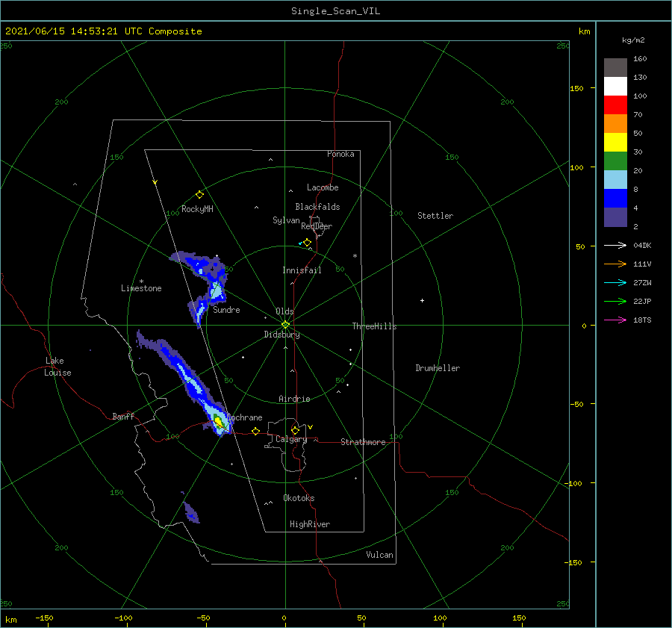Click the Limestone label
Image resolution: width=672 pixels, height=628 pixels.
(x=141, y=288)
